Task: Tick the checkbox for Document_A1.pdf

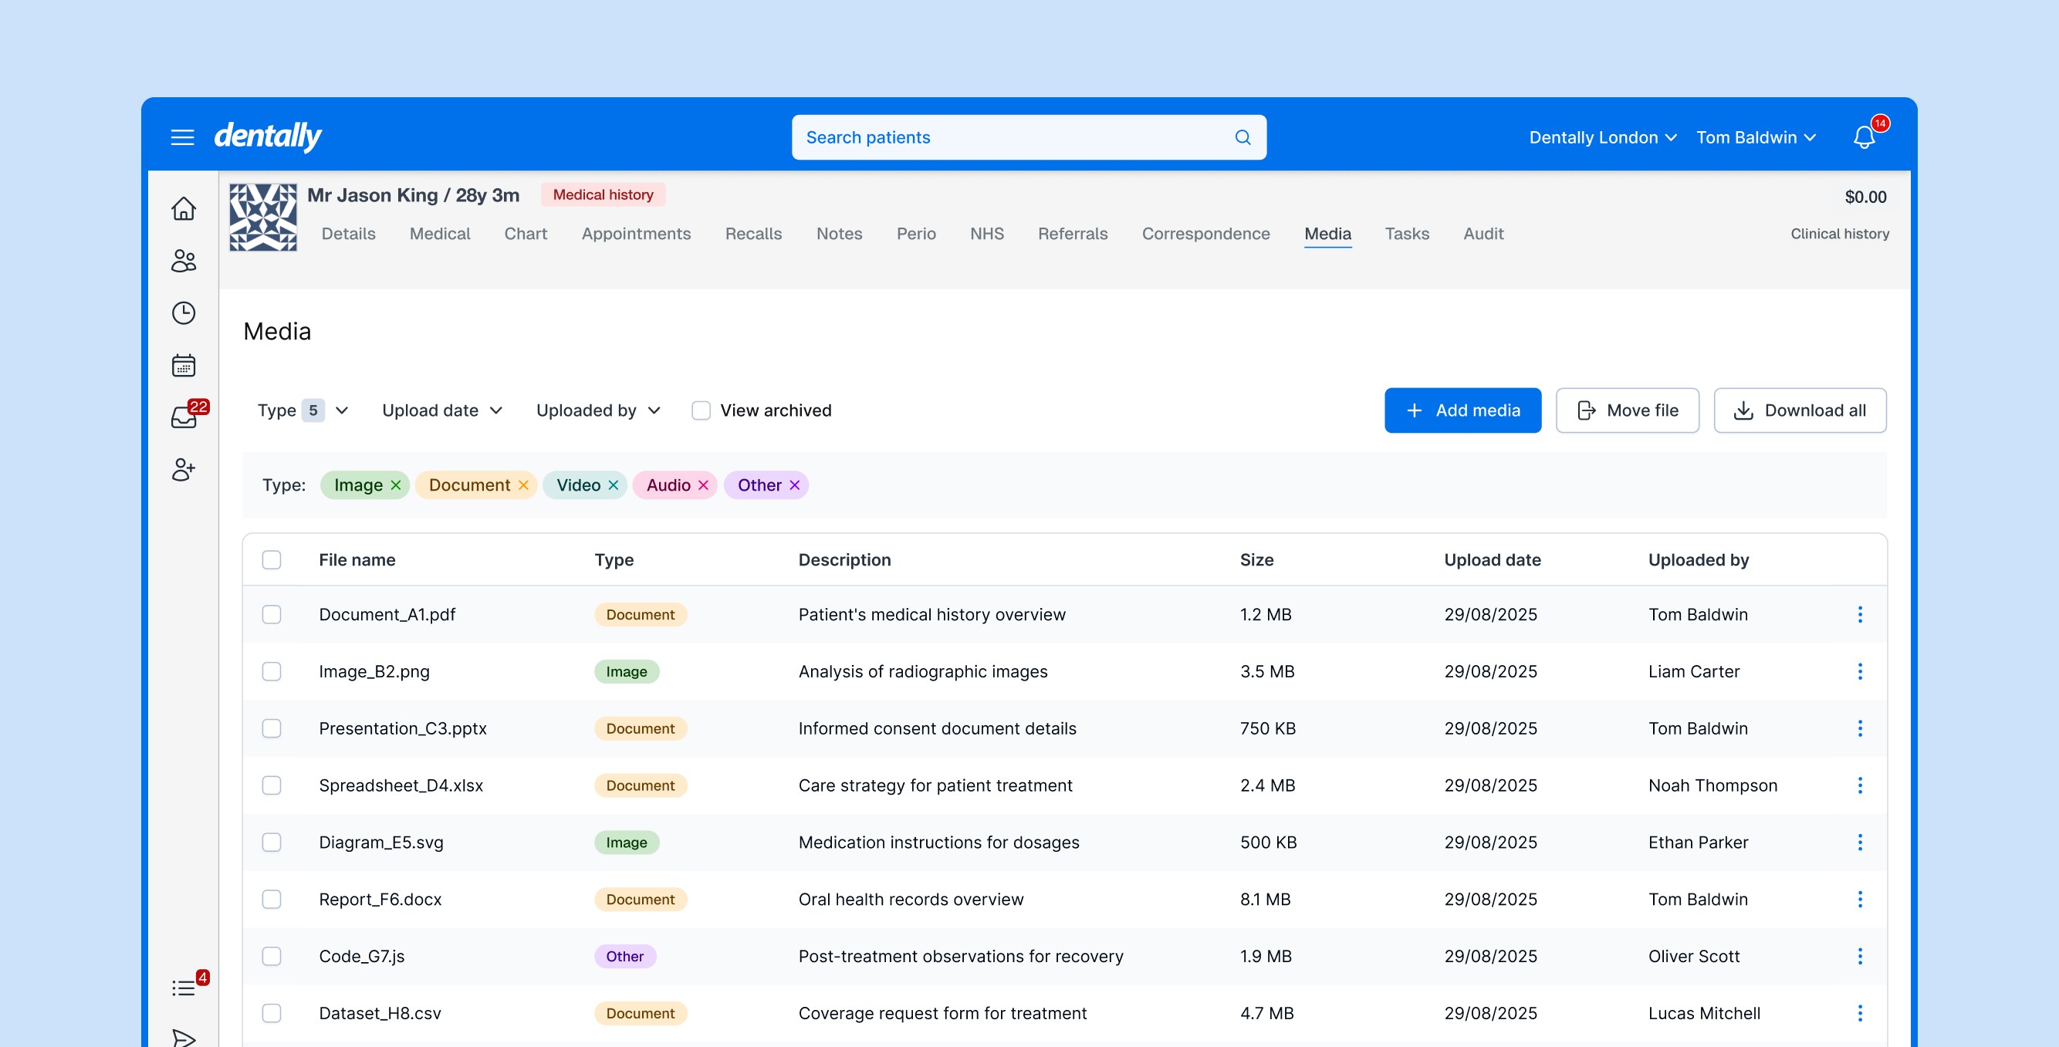Action: tap(272, 615)
